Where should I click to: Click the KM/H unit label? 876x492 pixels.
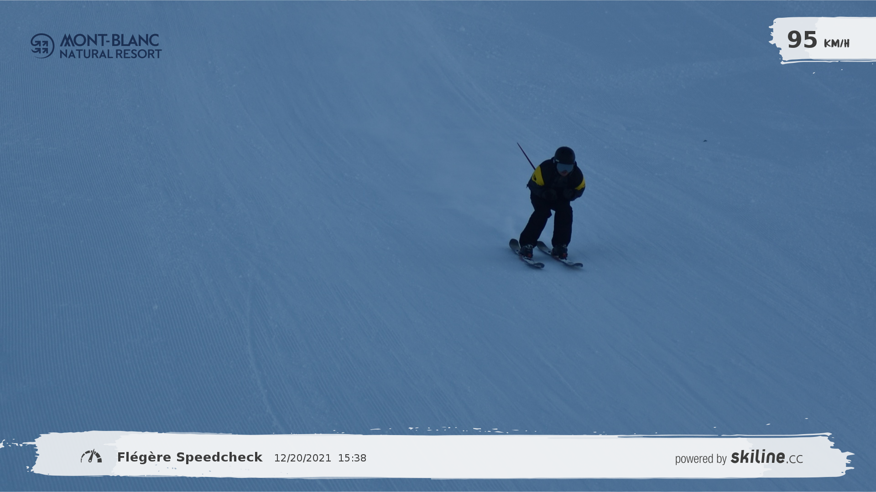[836, 43]
